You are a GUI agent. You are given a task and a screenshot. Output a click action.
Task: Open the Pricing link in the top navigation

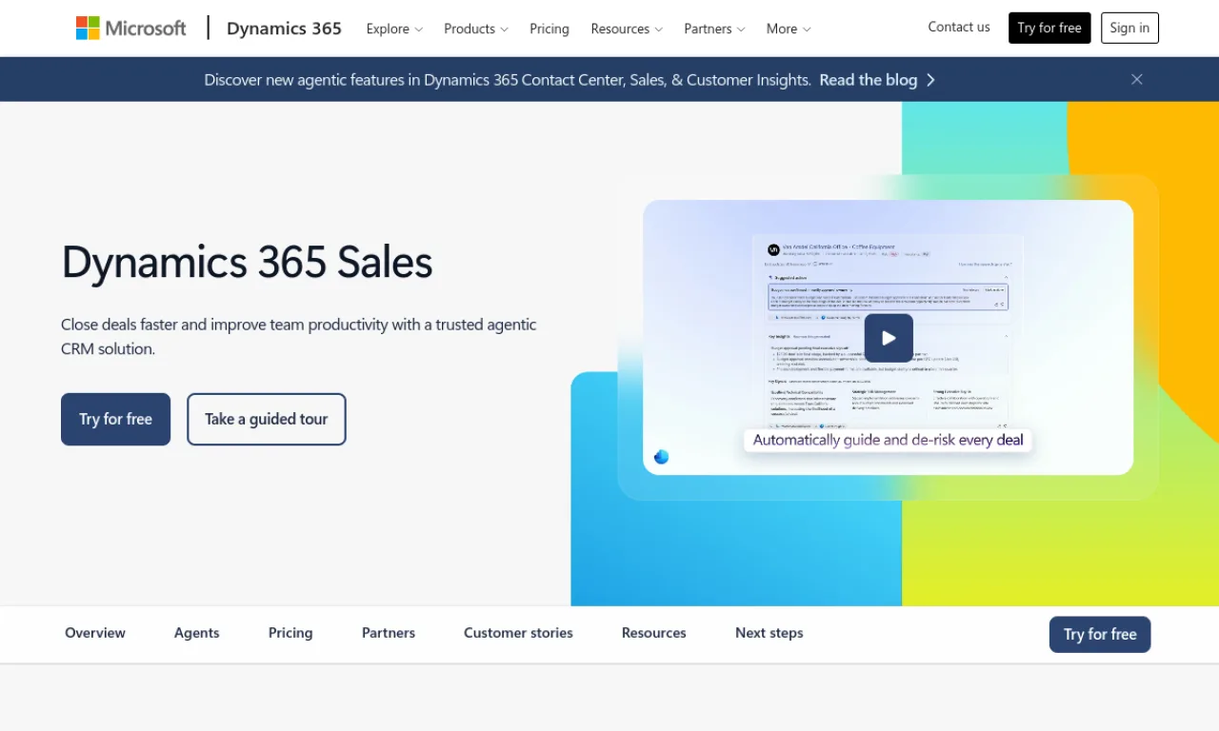[550, 29]
